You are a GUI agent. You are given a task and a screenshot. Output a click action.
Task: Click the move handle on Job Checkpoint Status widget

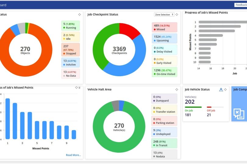177,15
